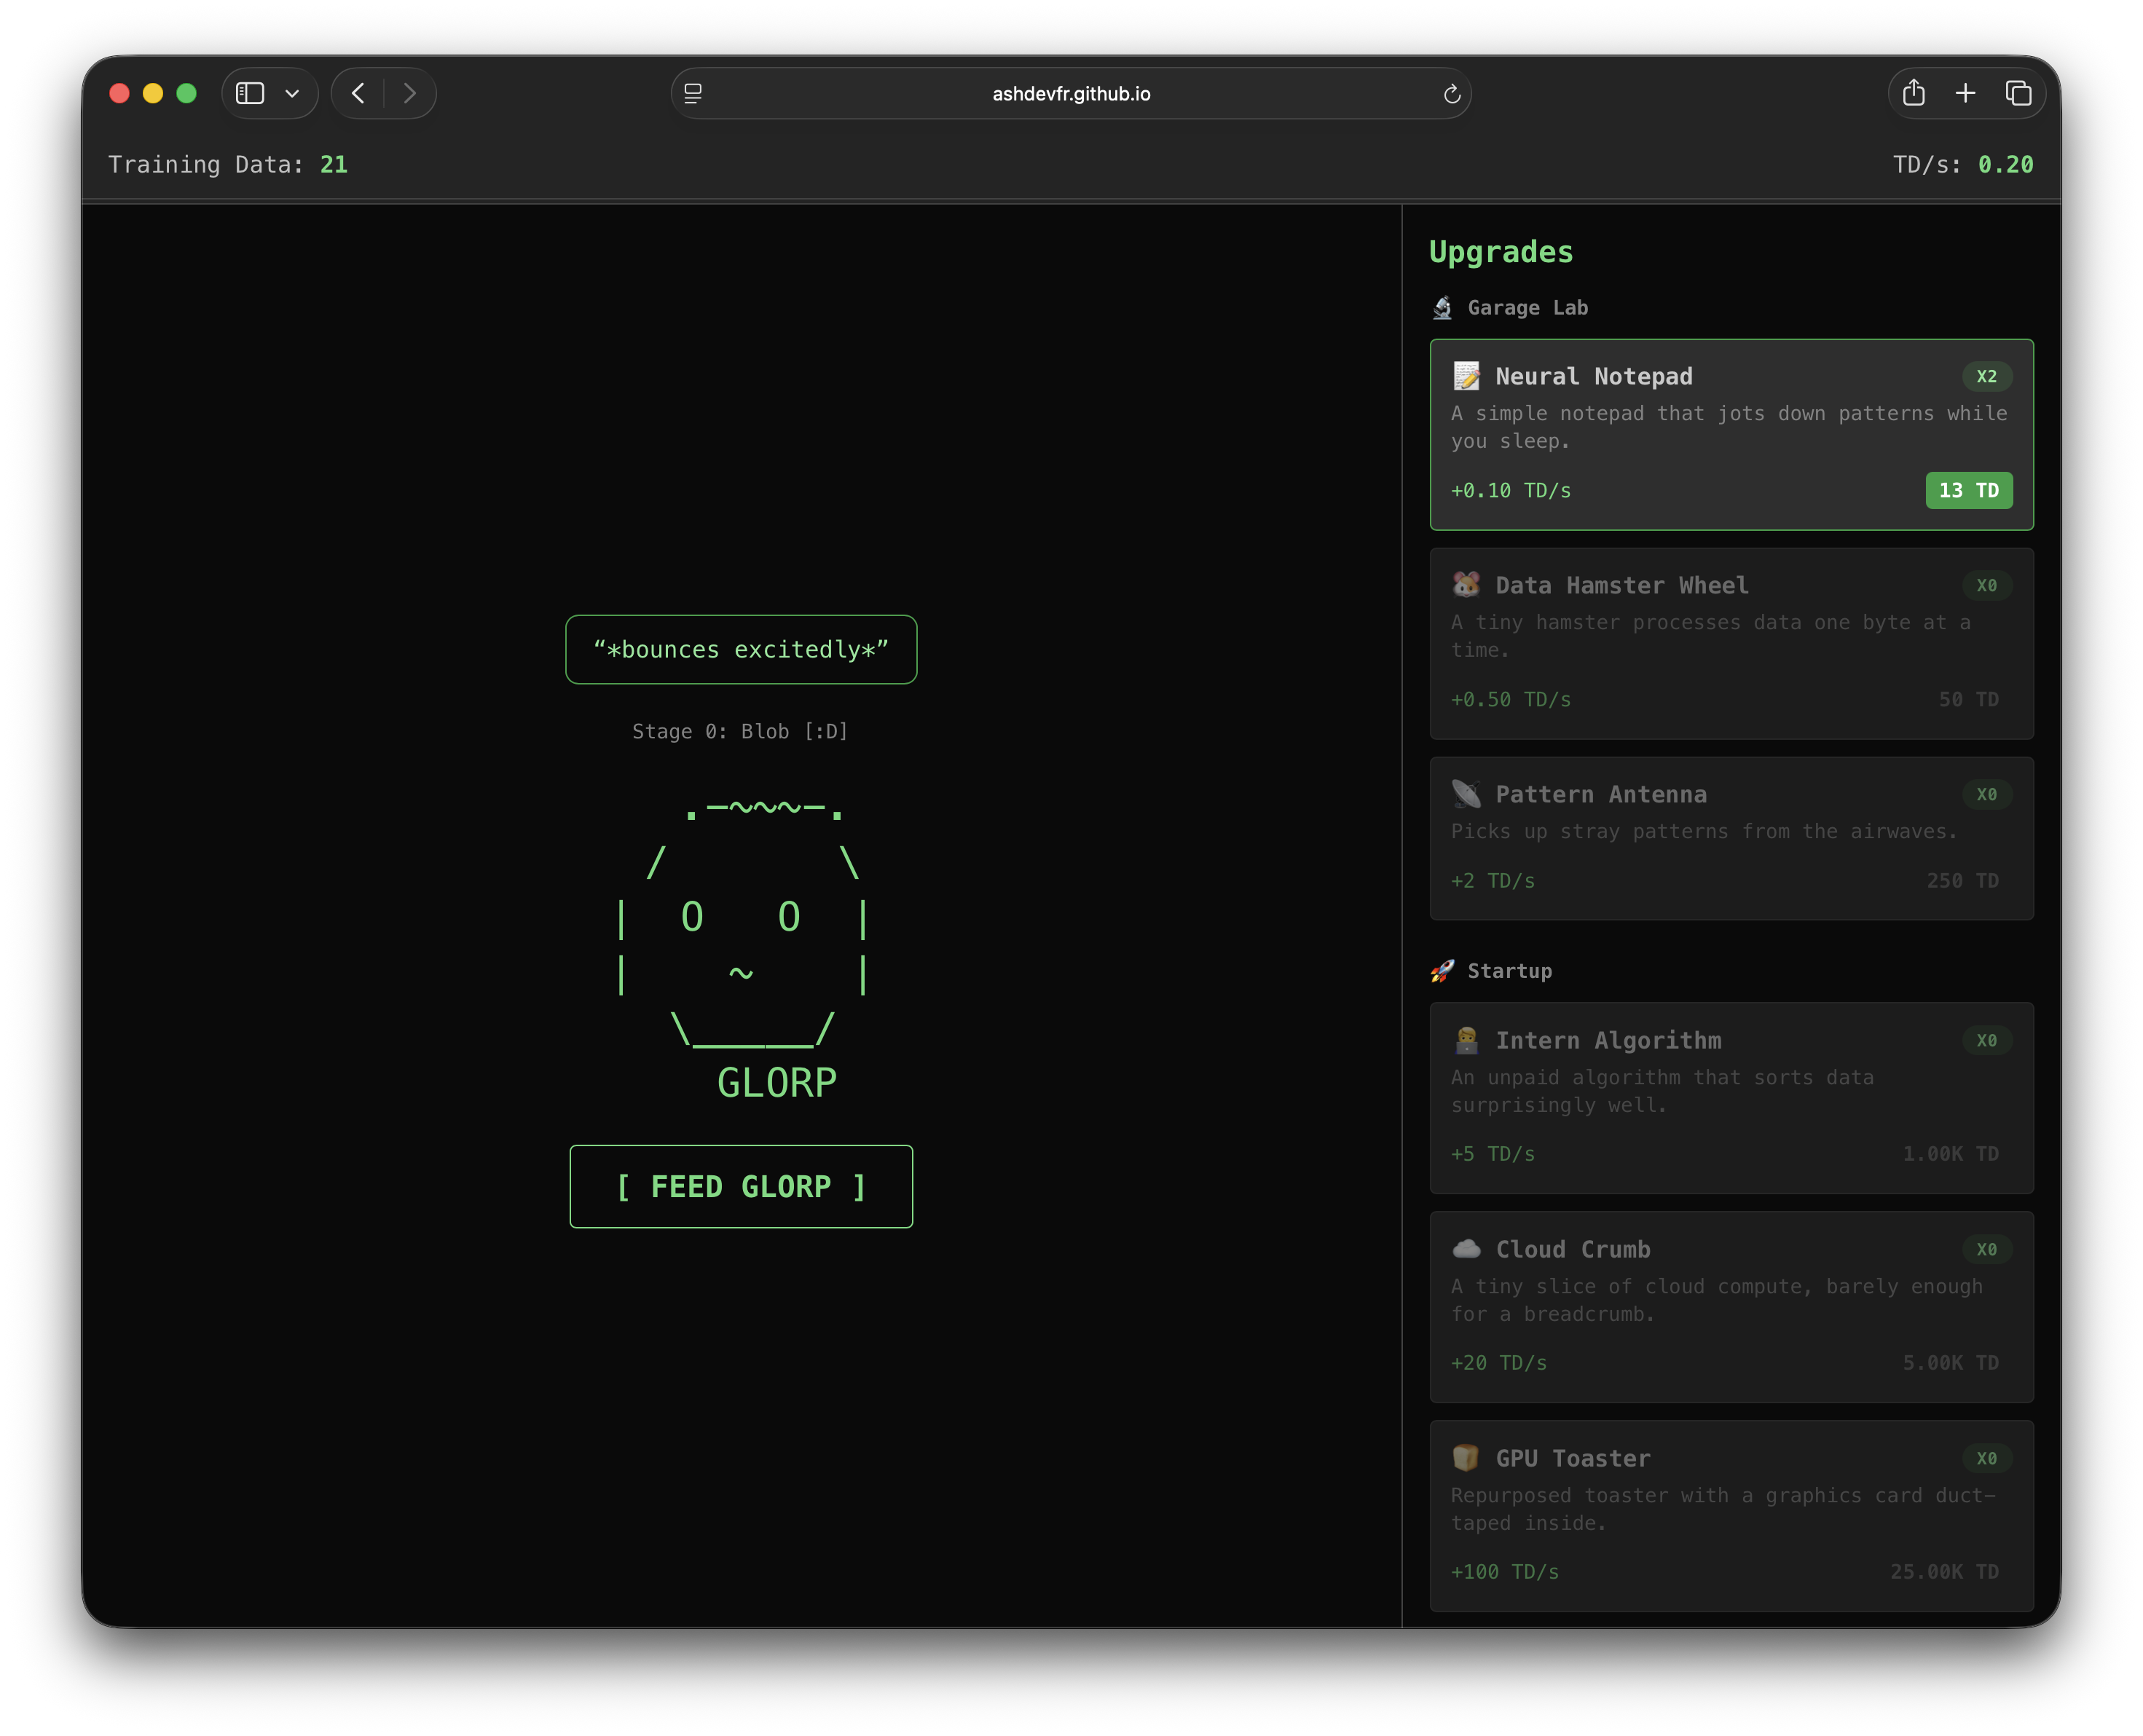Screen dimensions: 2143x1736
Task: Open a new browser tab
Action: [1965, 93]
